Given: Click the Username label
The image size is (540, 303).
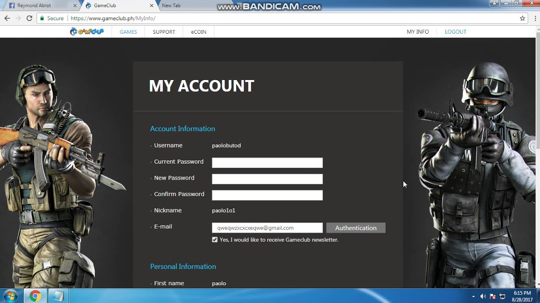Looking at the screenshot, I should point(168,145).
